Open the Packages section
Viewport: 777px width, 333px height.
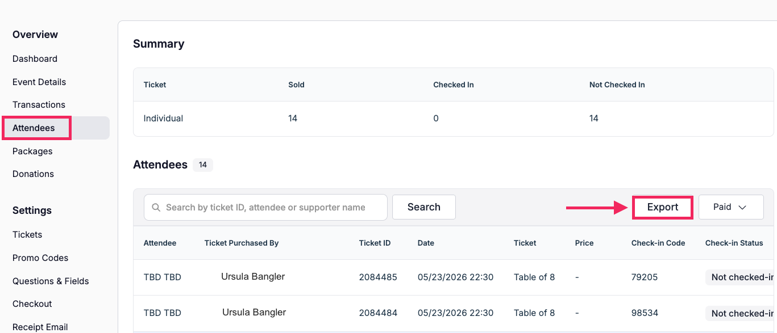[32, 151]
